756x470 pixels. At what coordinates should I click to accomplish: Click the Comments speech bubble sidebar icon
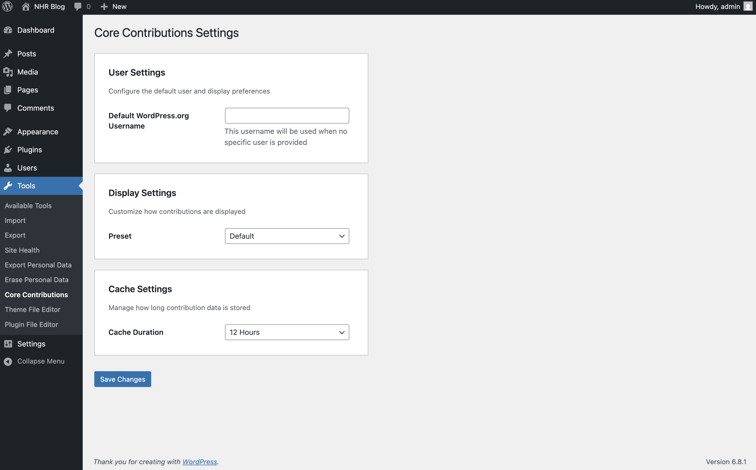[8, 108]
